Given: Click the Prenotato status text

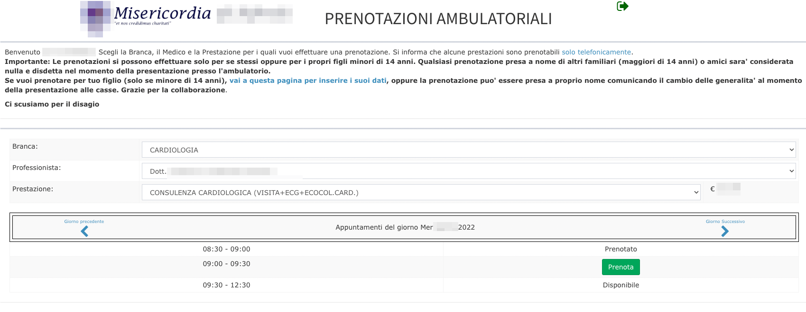Looking at the screenshot, I should (x=621, y=249).
